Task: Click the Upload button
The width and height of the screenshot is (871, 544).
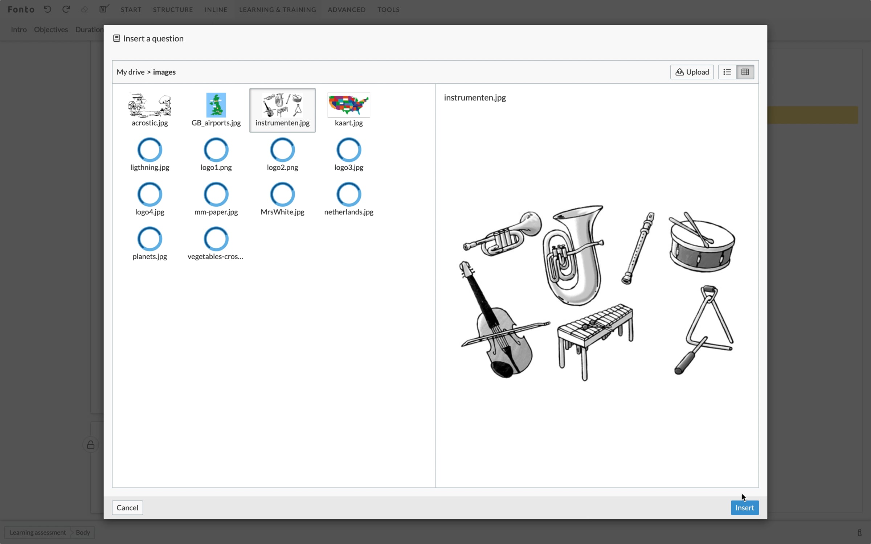Action: (x=692, y=72)
